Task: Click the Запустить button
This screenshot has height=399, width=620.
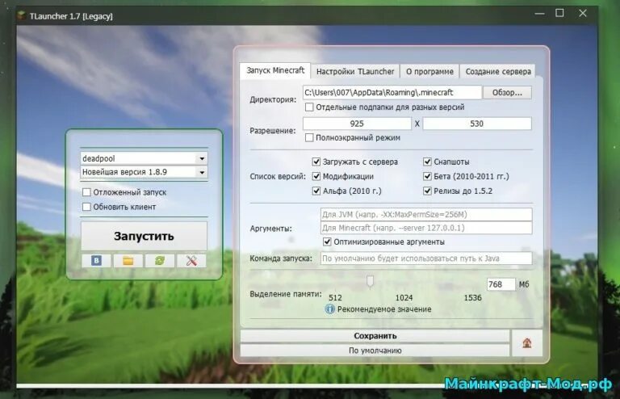Action: click(144, 236)
